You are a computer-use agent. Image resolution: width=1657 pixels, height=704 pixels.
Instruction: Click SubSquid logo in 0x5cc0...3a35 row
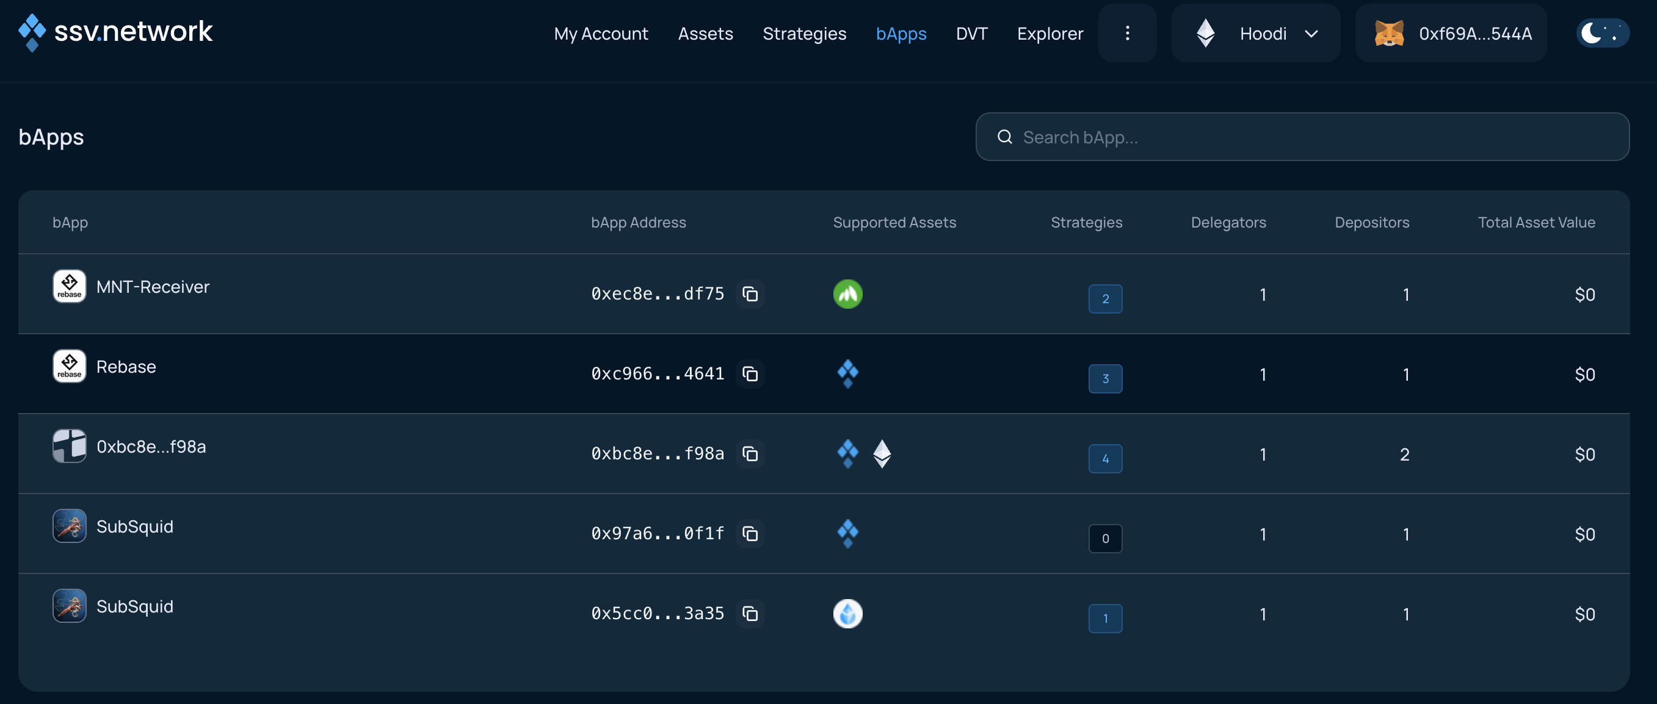click(70, 606)
